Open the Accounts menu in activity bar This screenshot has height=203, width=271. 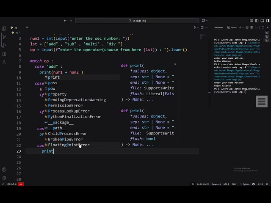click(x=4, y=170)
